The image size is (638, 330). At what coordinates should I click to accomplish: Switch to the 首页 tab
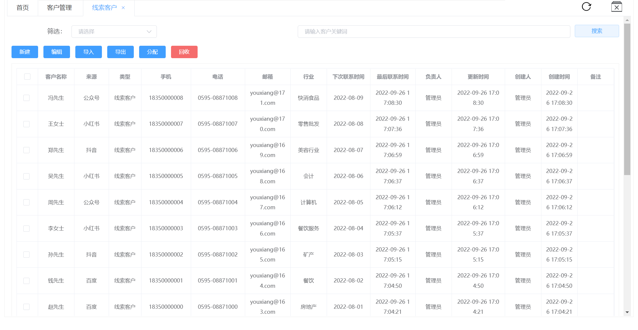(22, 8)
